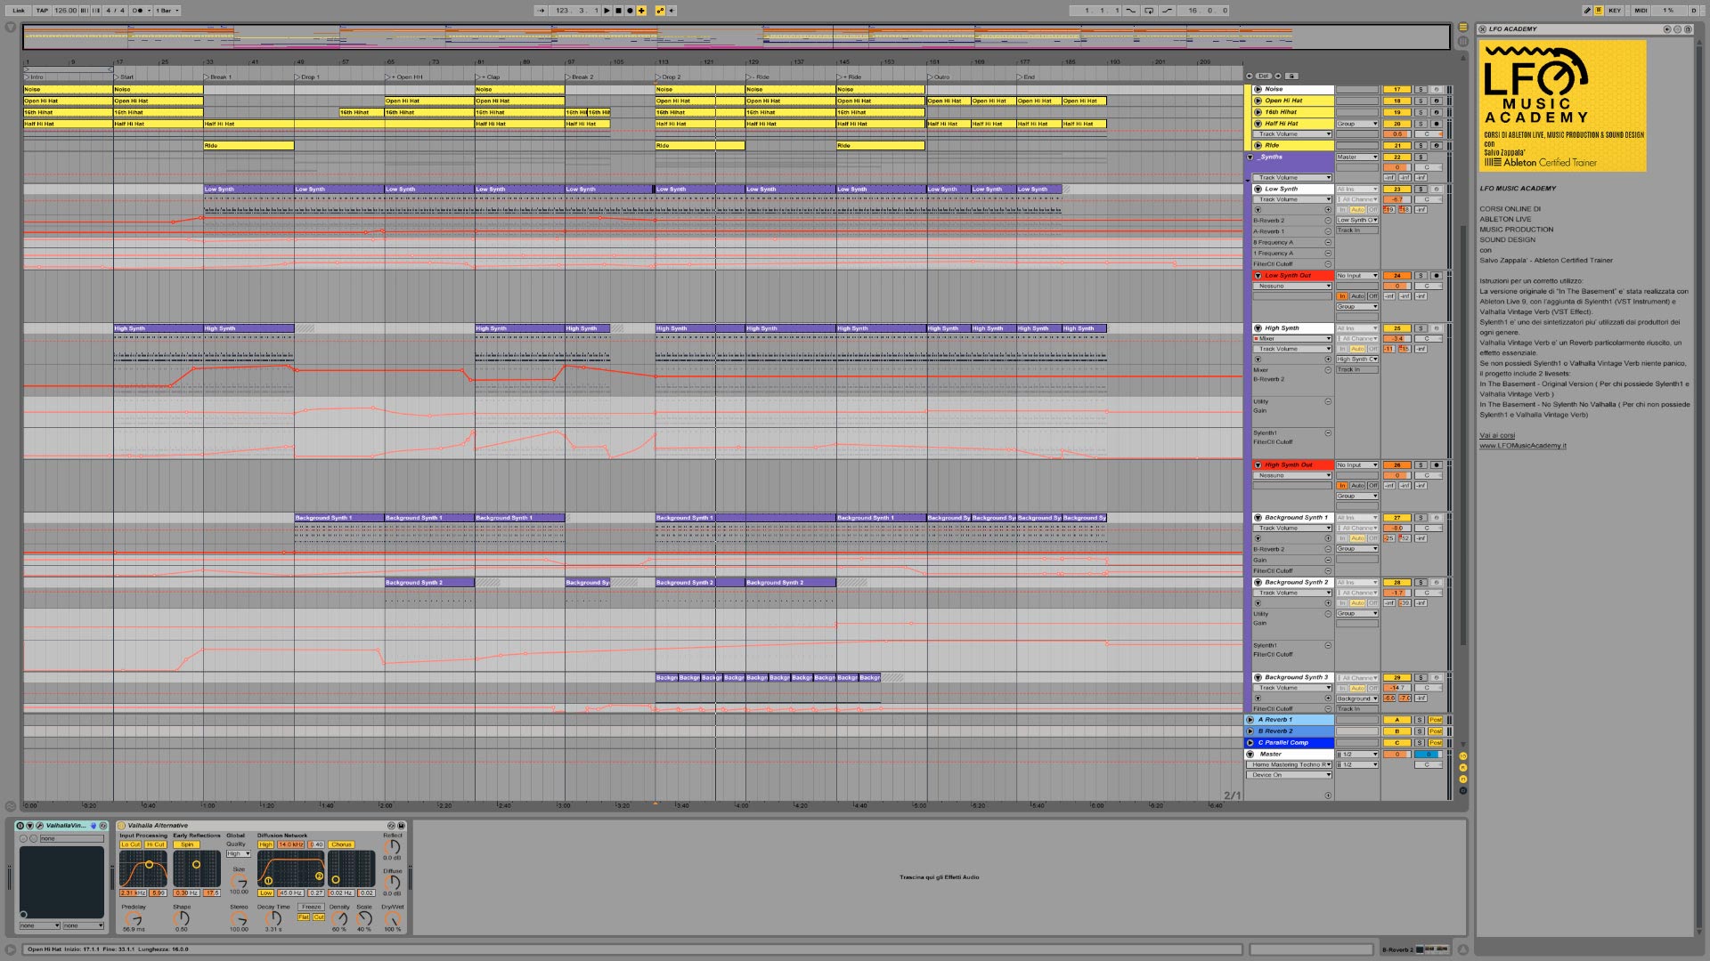Click the Valhalla plug-in wrench icon
1710x961 pixels.
[39, 826]
